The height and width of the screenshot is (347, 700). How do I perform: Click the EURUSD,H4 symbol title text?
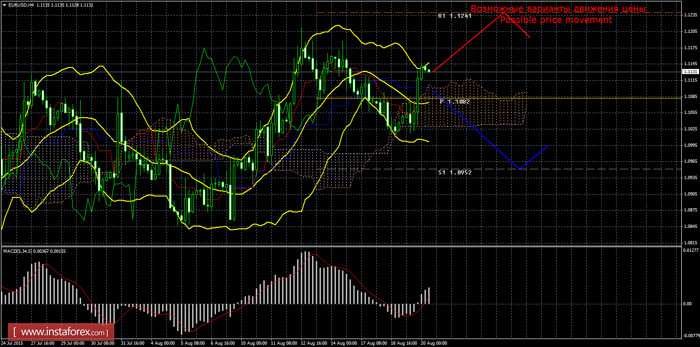(20, 4)
